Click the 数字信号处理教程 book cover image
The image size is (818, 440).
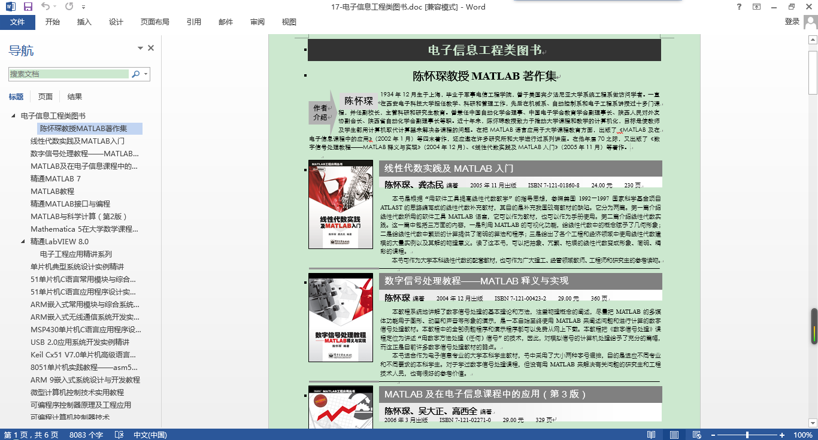[x=341, y=317]
